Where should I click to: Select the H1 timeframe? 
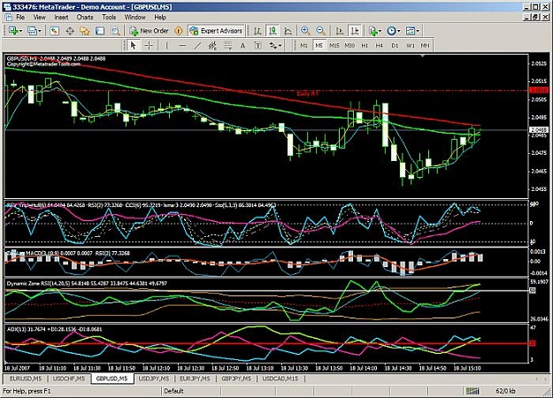click(x=365, y=45)
